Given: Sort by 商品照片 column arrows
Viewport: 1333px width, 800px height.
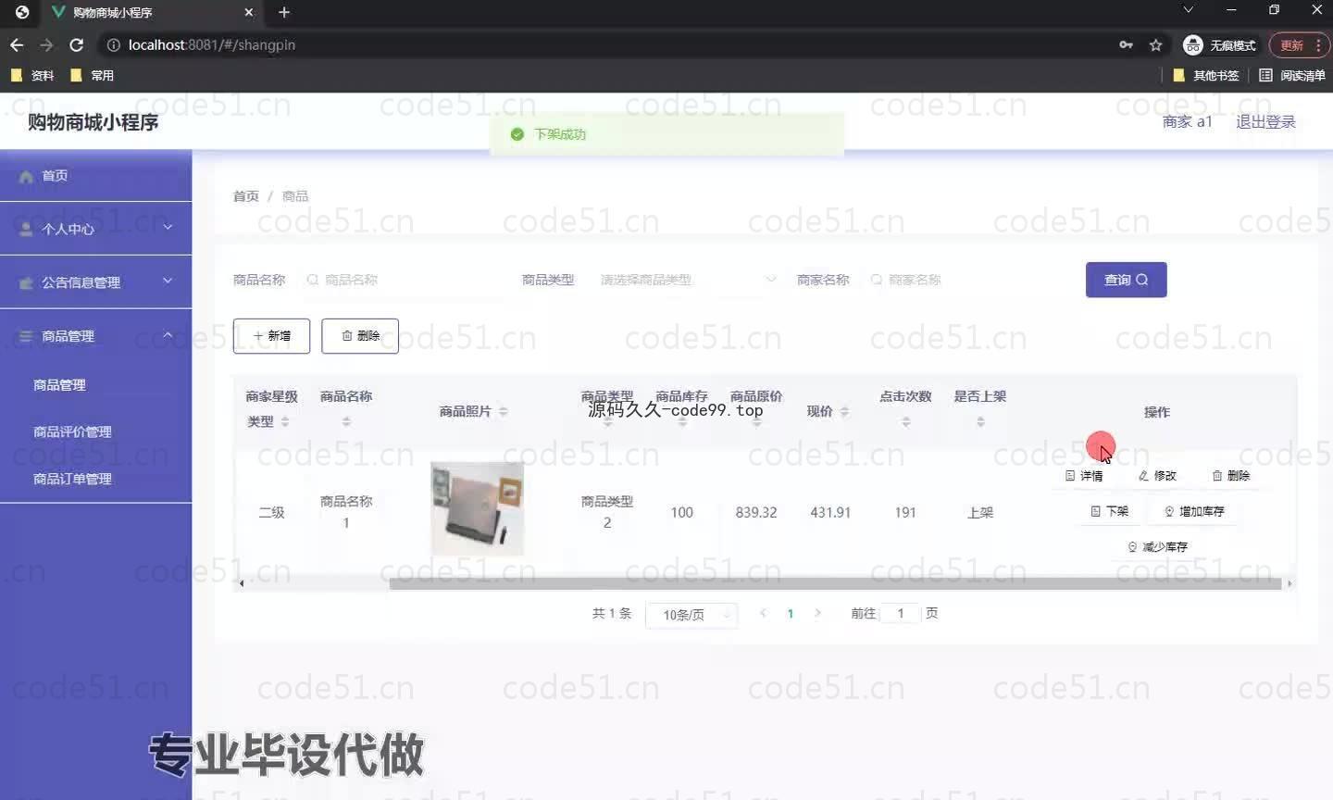Looking at the screenshot, I should pyautogui.click(x=503, y=411).
